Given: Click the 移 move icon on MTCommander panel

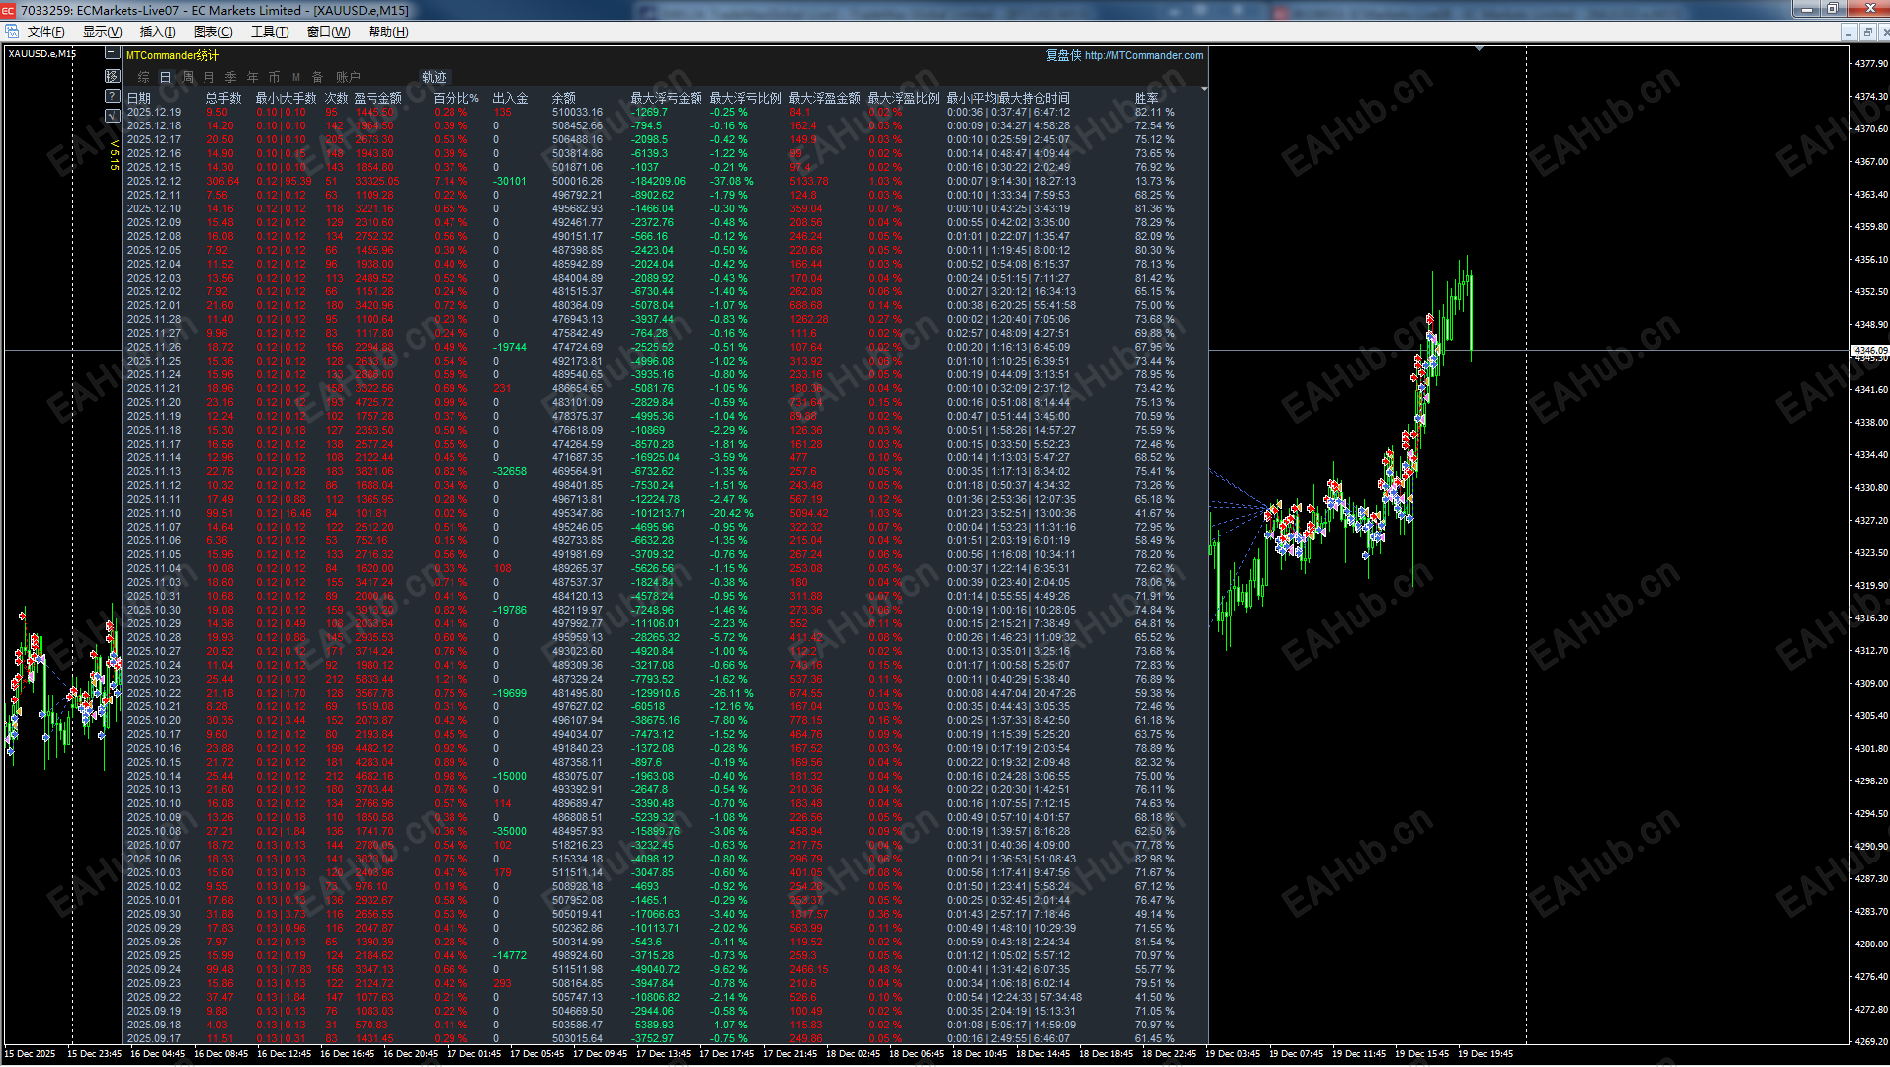Looking at the screenshot, I should (112, 75).
